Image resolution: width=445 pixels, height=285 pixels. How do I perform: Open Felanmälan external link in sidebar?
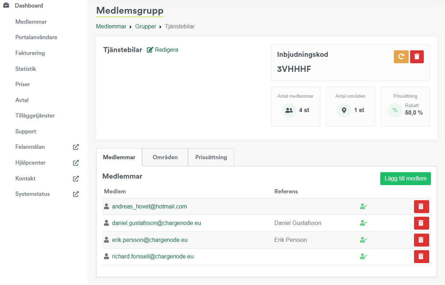click(76, 147)
